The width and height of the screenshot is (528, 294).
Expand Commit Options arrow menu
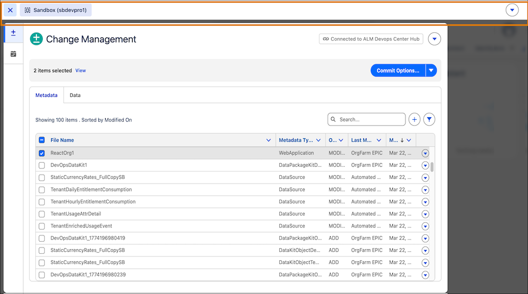pyautogui.click(x=431, y=70)
